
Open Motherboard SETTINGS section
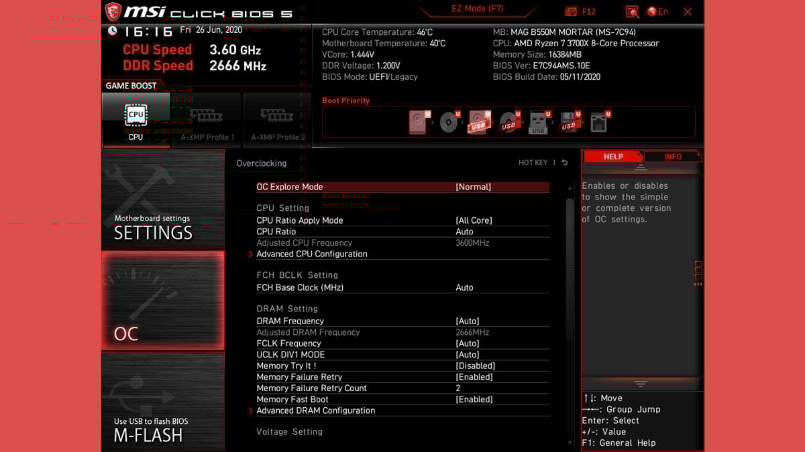[x=163, y=199]
